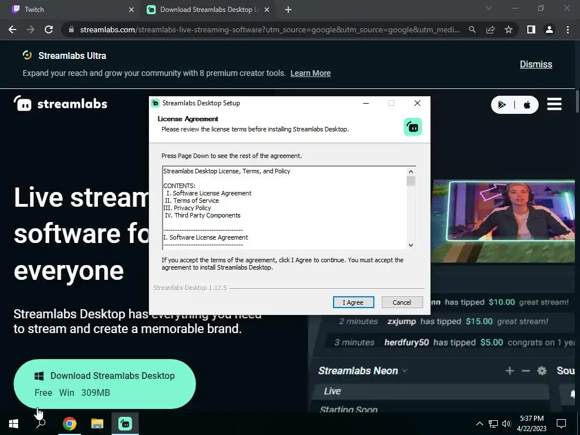Share this page icon
The width and height of the screenshot is (580, 435).
(491, 29)
